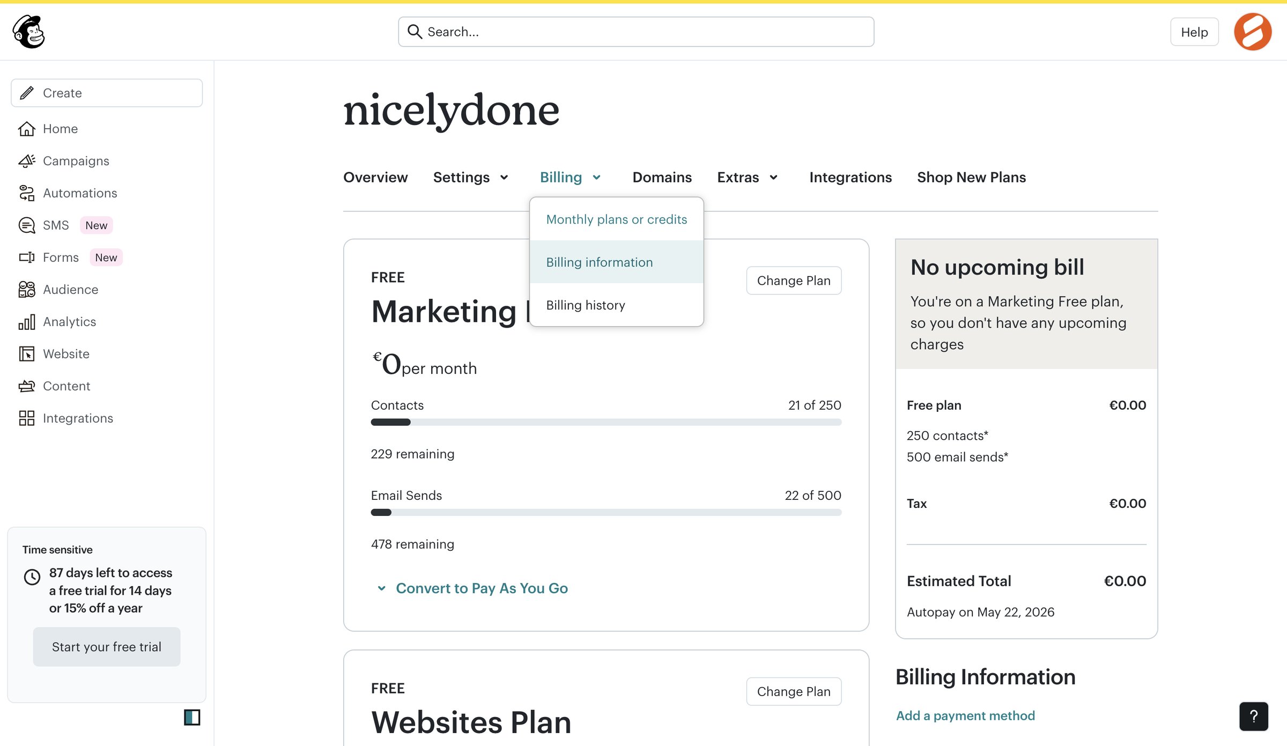Click the '250 contacts*' line
This screenshot has height=746, width=1287.
(947, 435)
